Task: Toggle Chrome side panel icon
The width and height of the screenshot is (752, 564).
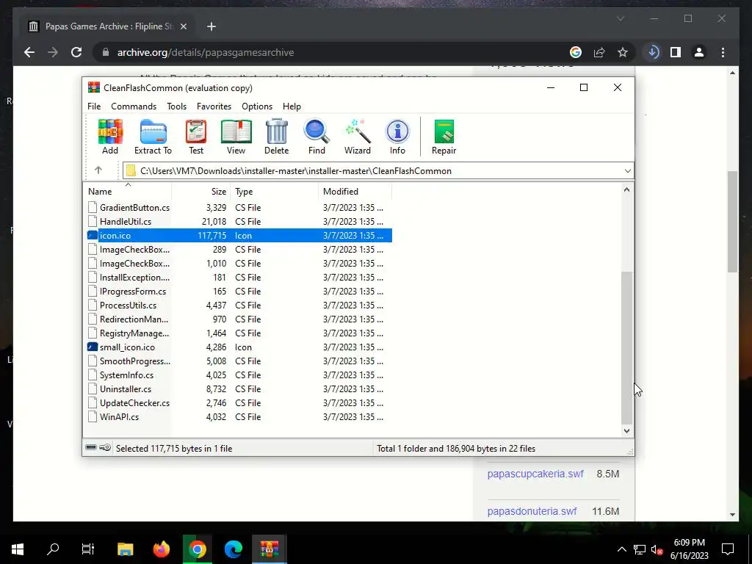Action: [x=676, y=52]
